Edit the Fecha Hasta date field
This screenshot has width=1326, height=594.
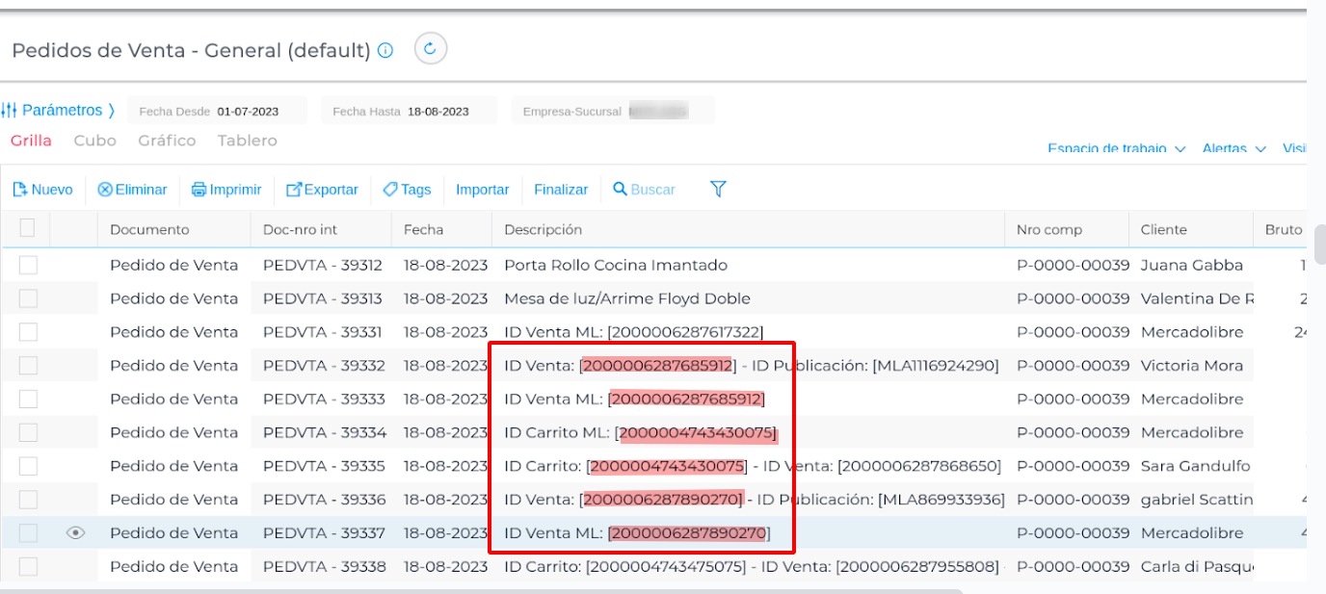[x=410, y=111]
